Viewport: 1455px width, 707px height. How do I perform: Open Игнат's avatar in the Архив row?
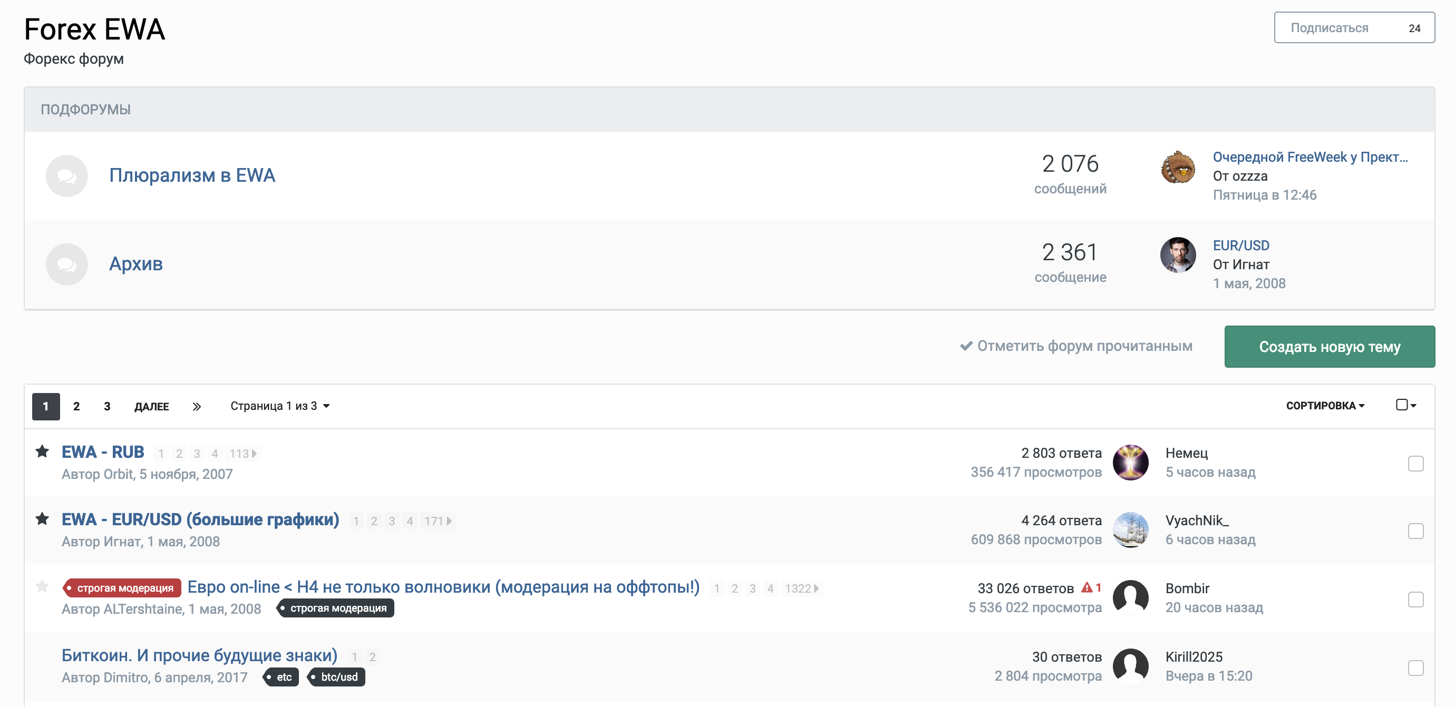pos(1178,255)
